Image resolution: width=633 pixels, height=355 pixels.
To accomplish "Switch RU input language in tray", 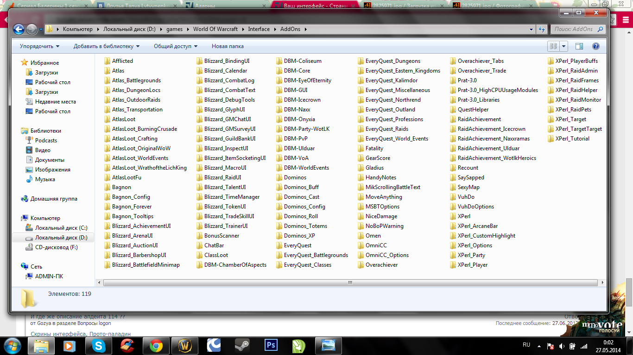I will (x=526, y=345).
